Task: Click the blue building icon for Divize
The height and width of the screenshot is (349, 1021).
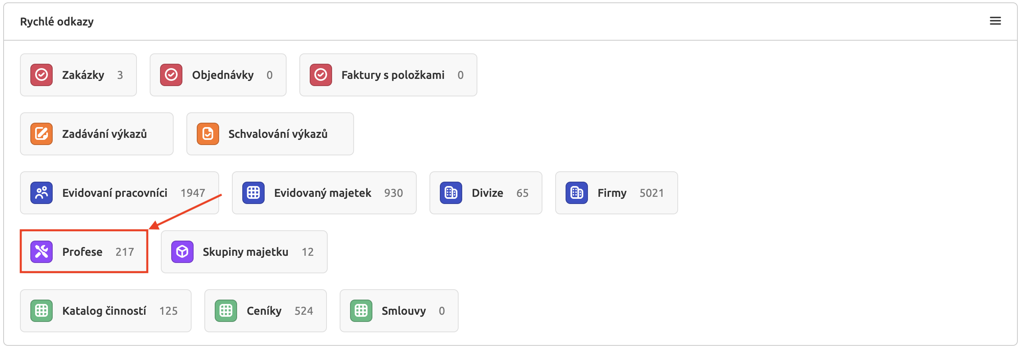Action: coord(451,193)
